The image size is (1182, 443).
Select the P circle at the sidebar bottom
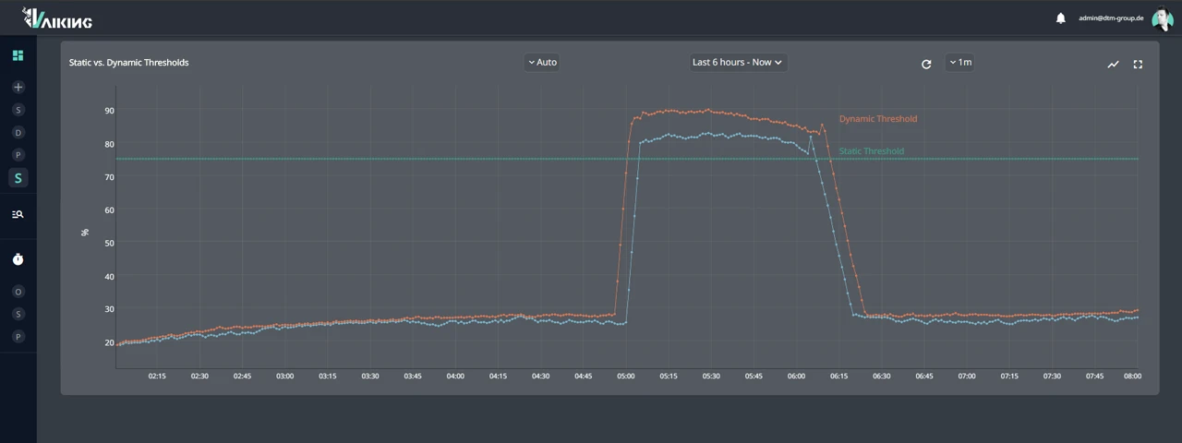click(18, 337)
